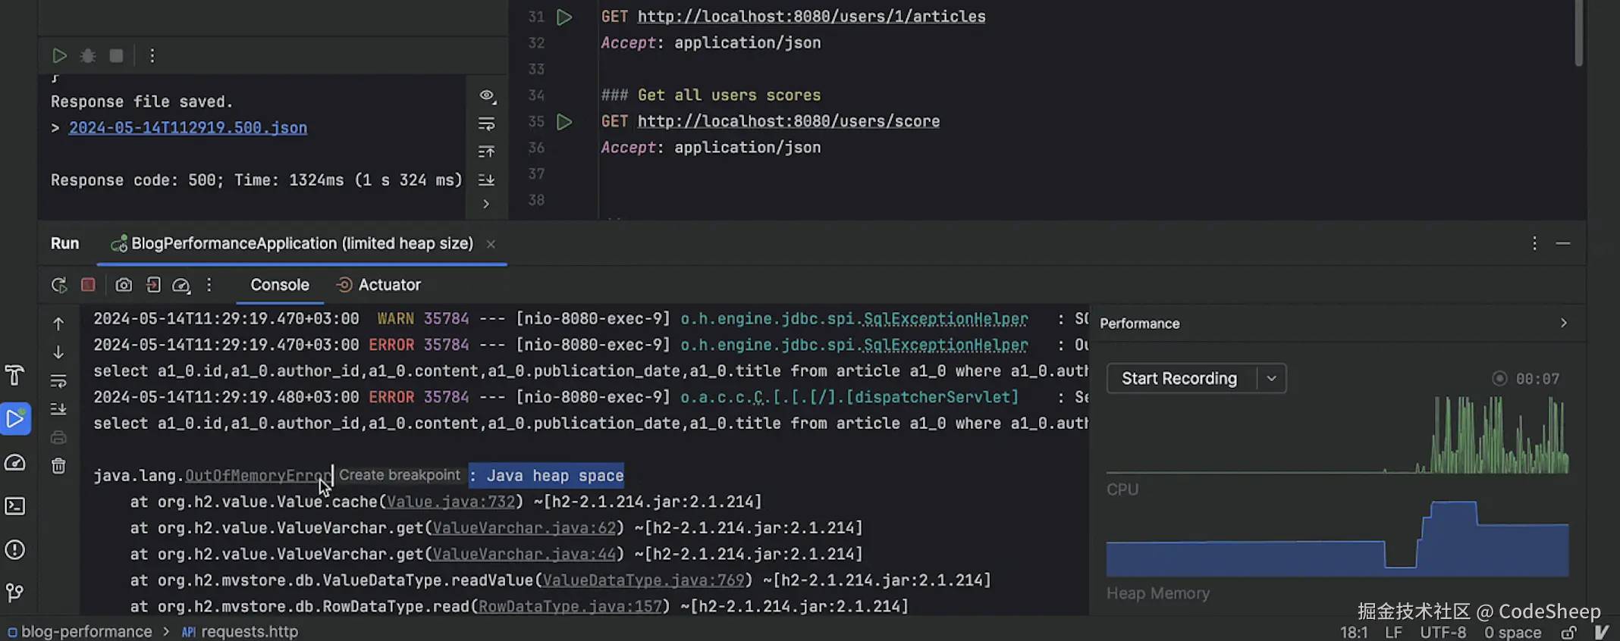The image size is (1620, 641).
Task: Click Start Recording button
Action: [1179, 378]
